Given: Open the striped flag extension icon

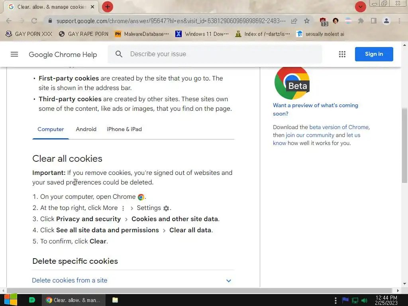Looking at the screenshot, I should click(x=348, y=21).
